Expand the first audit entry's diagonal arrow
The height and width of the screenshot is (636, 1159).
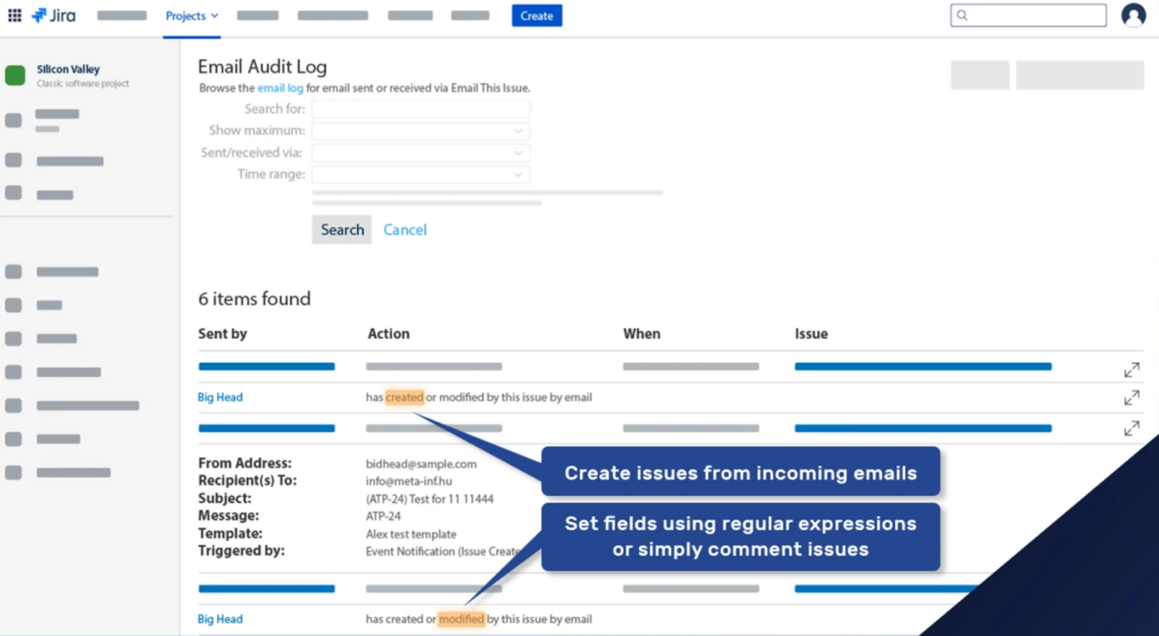click(1132, 369)
